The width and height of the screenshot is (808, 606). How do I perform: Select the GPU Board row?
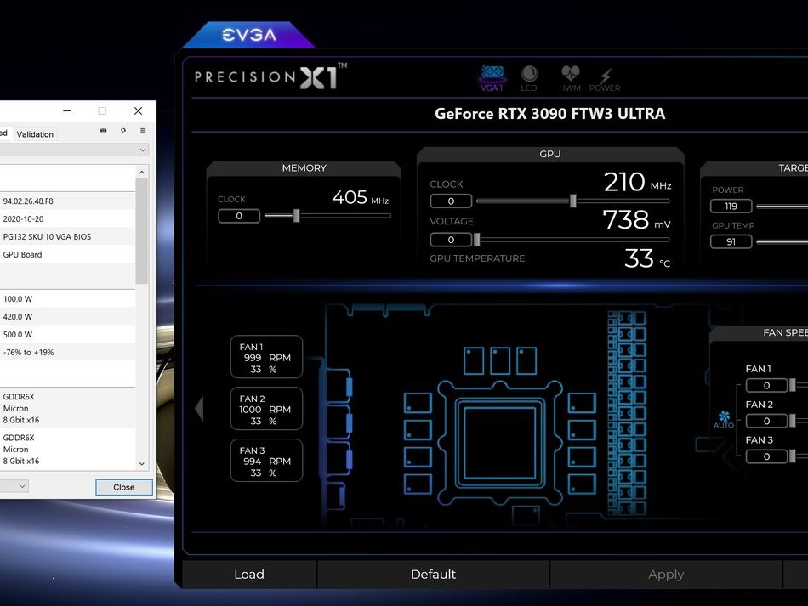tap(67, 254)
